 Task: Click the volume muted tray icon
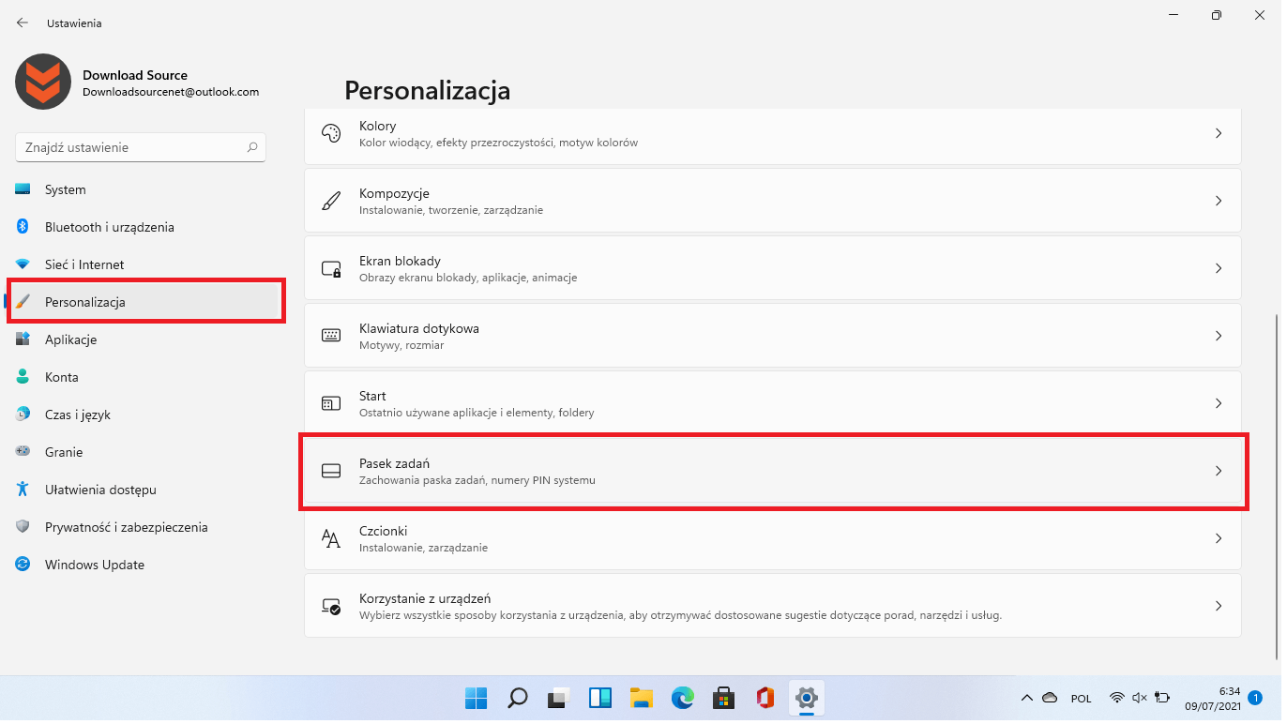point(1140,699)
